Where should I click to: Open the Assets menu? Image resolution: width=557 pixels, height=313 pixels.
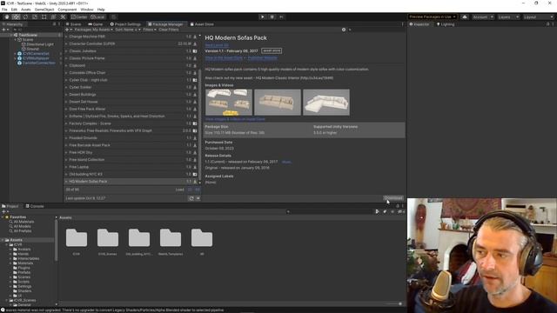pyautogui.click(x=26, y=10)
